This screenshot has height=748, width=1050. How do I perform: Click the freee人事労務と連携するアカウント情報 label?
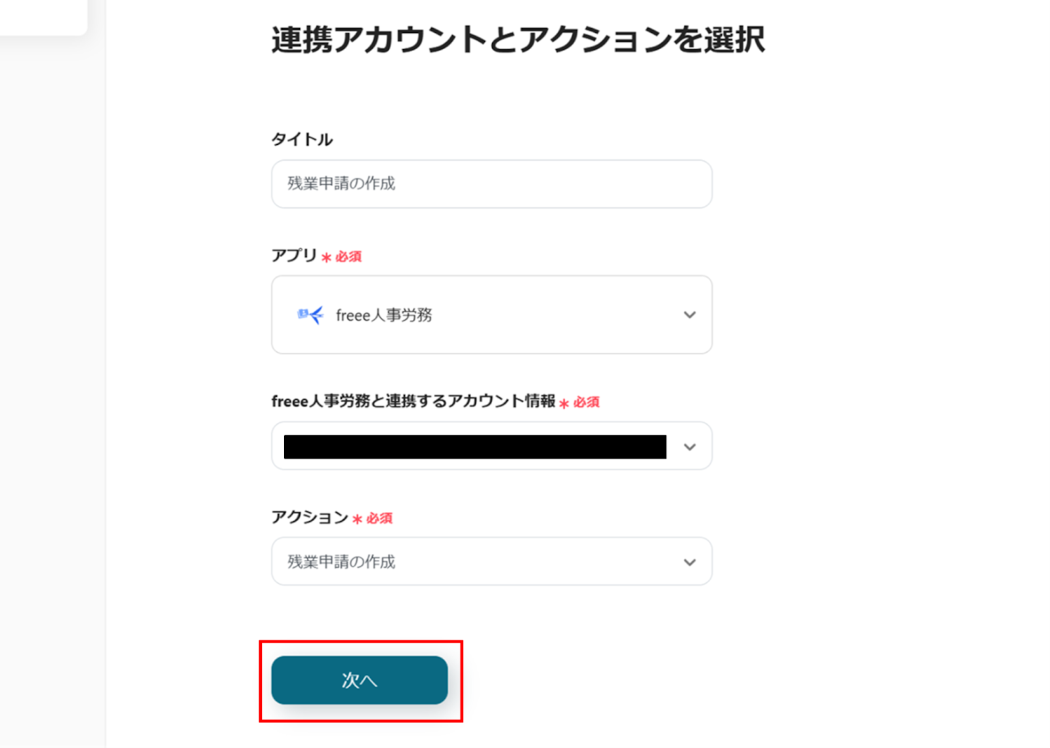pos(413,401)
